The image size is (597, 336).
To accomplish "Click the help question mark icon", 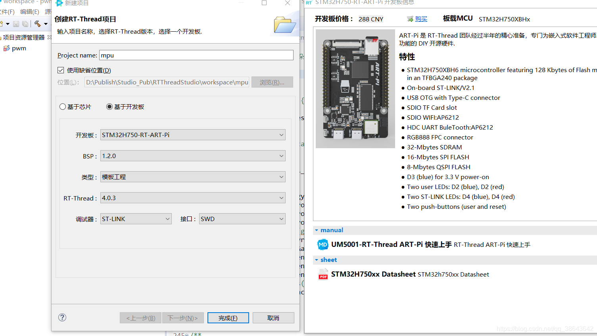I will (62, 317).
